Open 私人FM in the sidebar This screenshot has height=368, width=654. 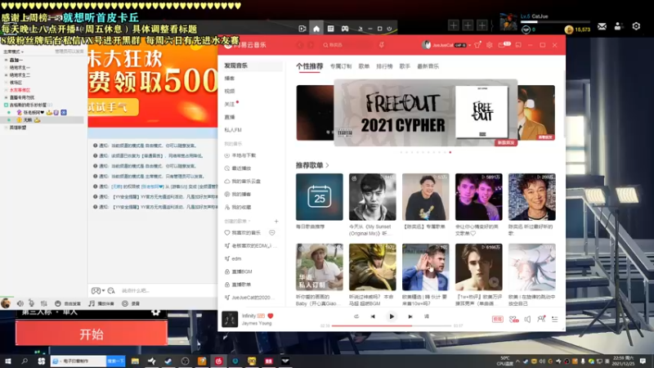pyautogui.click(x=233, y=130)
